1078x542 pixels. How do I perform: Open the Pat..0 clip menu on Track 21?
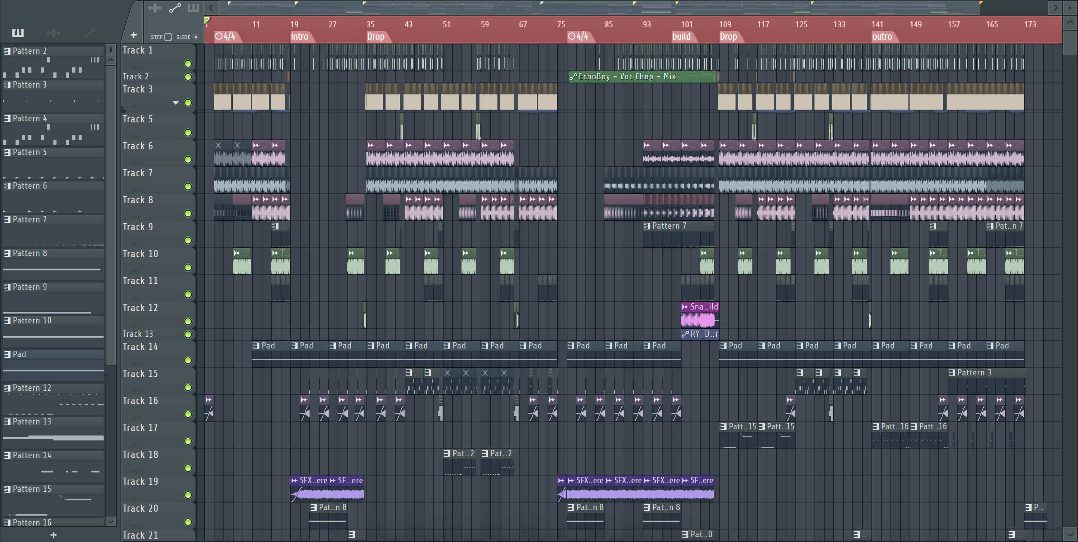685,534
